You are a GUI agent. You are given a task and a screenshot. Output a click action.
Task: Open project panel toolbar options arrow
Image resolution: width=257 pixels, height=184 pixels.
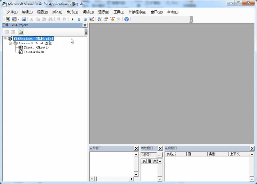click(86, 32)
